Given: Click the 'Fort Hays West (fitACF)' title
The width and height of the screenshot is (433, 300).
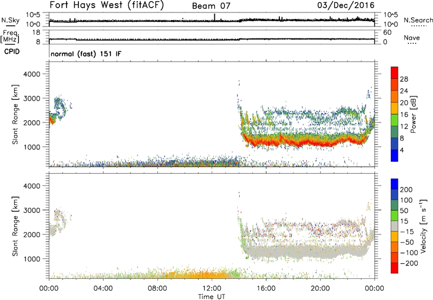Looking at the screenshot, I should tap(107, 5).
